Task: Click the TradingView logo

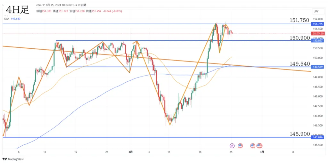Action: pos(13,159)
